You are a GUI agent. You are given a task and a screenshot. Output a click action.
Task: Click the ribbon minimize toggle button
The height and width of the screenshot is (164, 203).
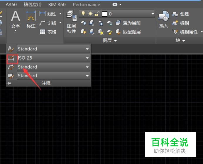[115, 4]
